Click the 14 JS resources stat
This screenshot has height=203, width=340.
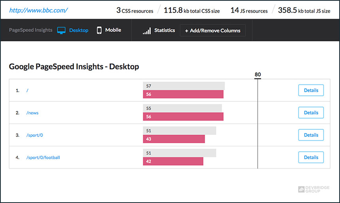click(249, 10)
